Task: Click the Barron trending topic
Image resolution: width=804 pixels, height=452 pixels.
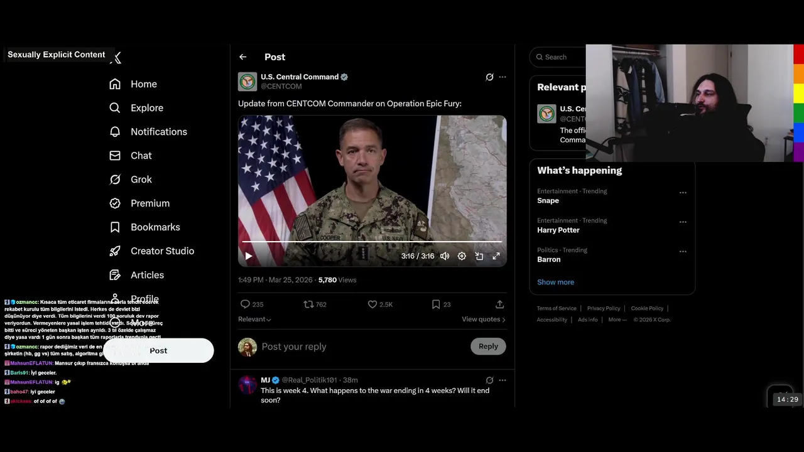Action: click(x=549, y=260)
